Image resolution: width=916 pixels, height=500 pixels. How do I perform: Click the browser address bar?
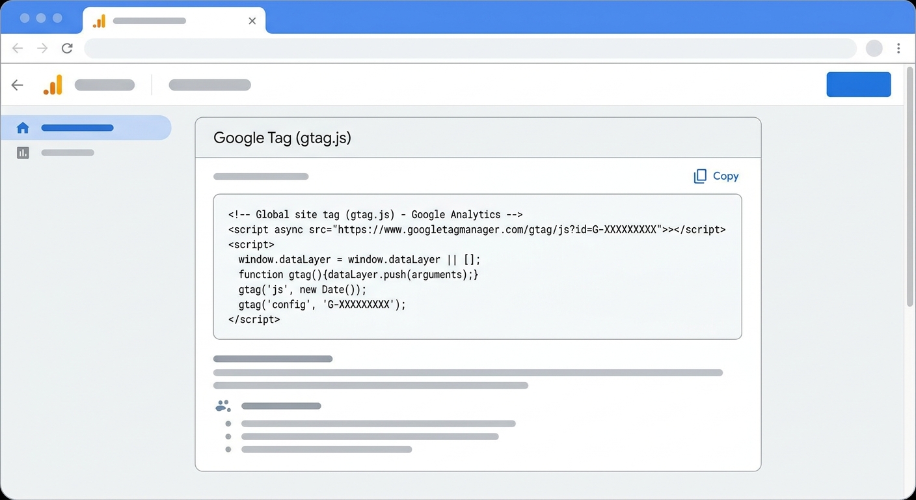(x=470, y=48)
